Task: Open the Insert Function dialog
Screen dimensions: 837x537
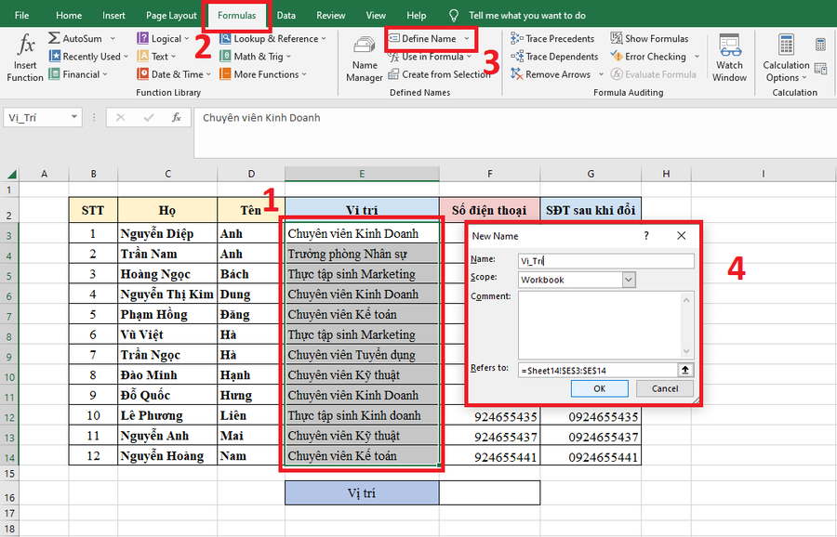Action: coord(25,58)
